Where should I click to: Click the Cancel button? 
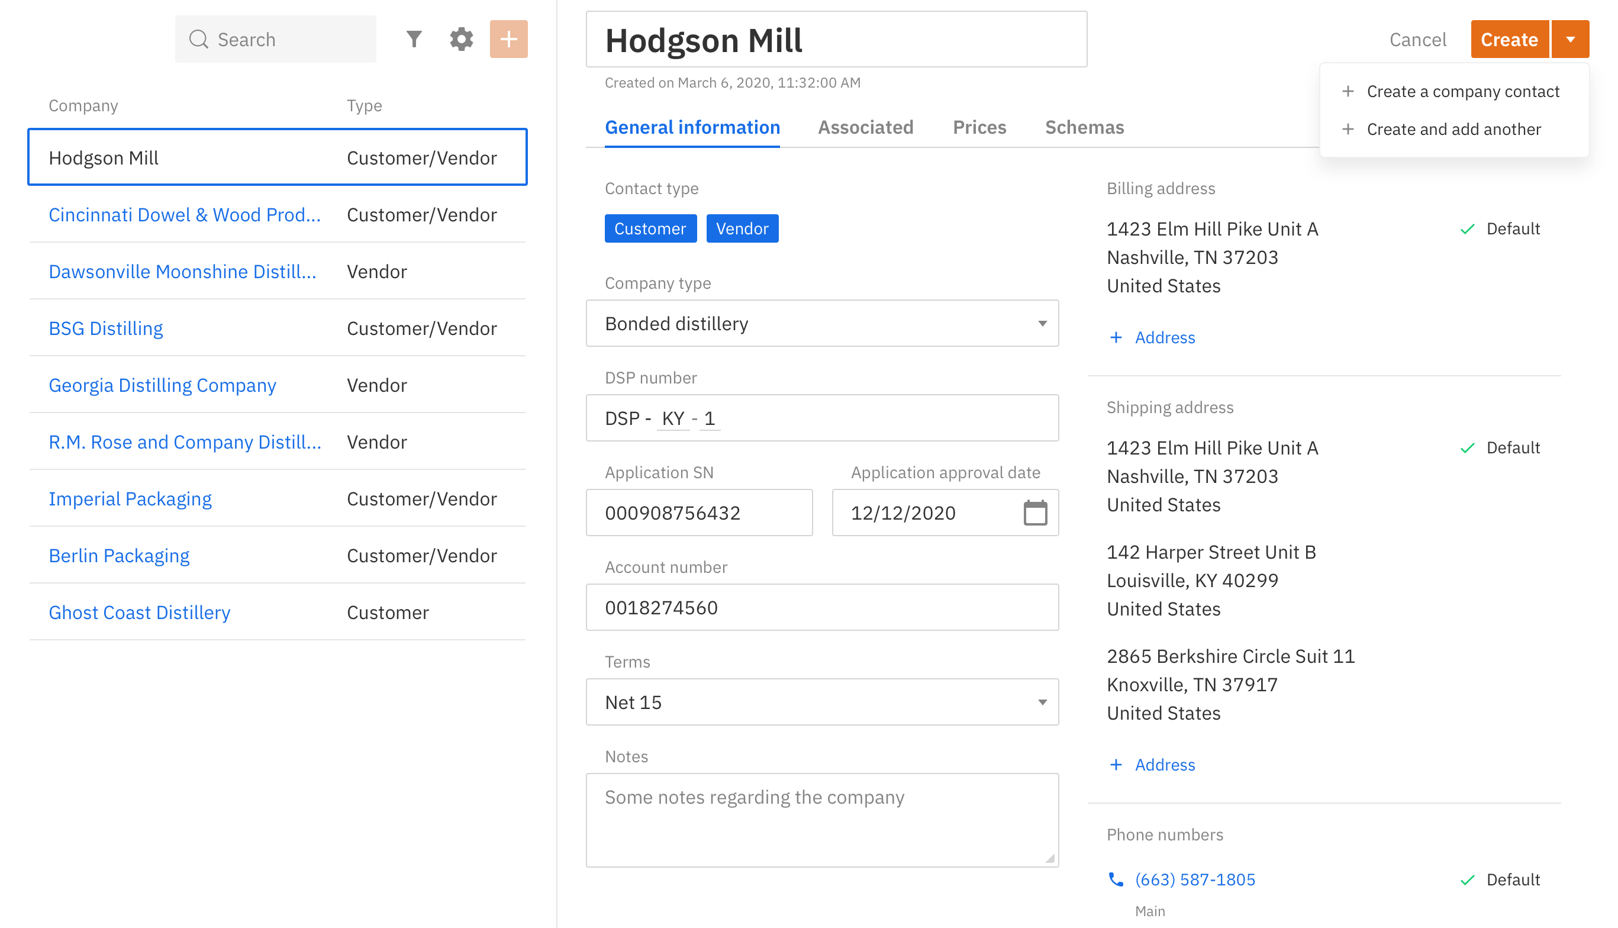(1417, 40)
